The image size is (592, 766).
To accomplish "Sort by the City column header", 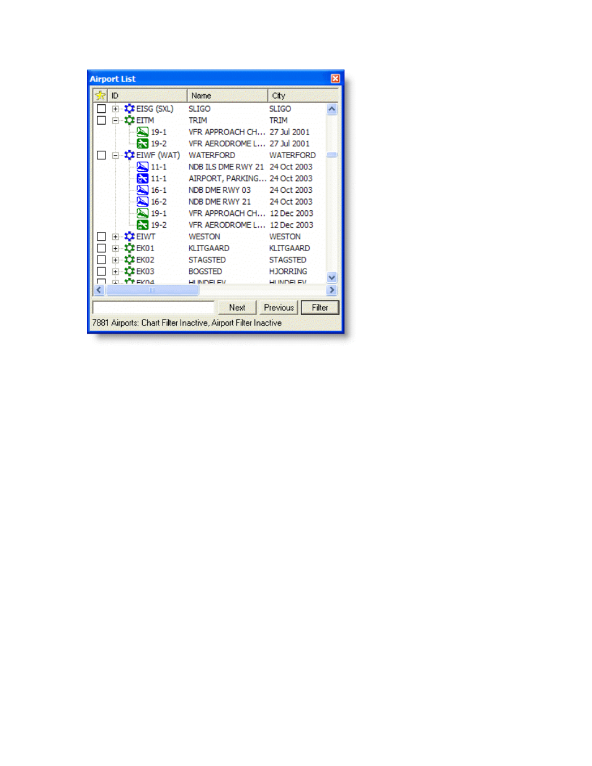I will coord(303,96).
